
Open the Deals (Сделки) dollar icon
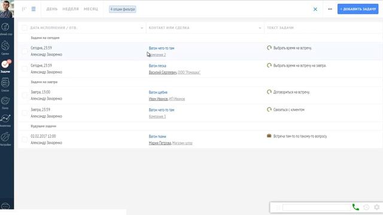click(5, 45)
